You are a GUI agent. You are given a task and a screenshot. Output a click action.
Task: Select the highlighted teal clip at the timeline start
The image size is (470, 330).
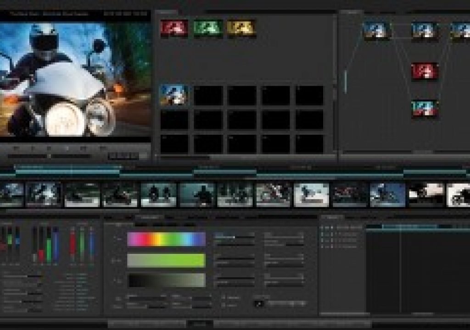tap(67, 171)
